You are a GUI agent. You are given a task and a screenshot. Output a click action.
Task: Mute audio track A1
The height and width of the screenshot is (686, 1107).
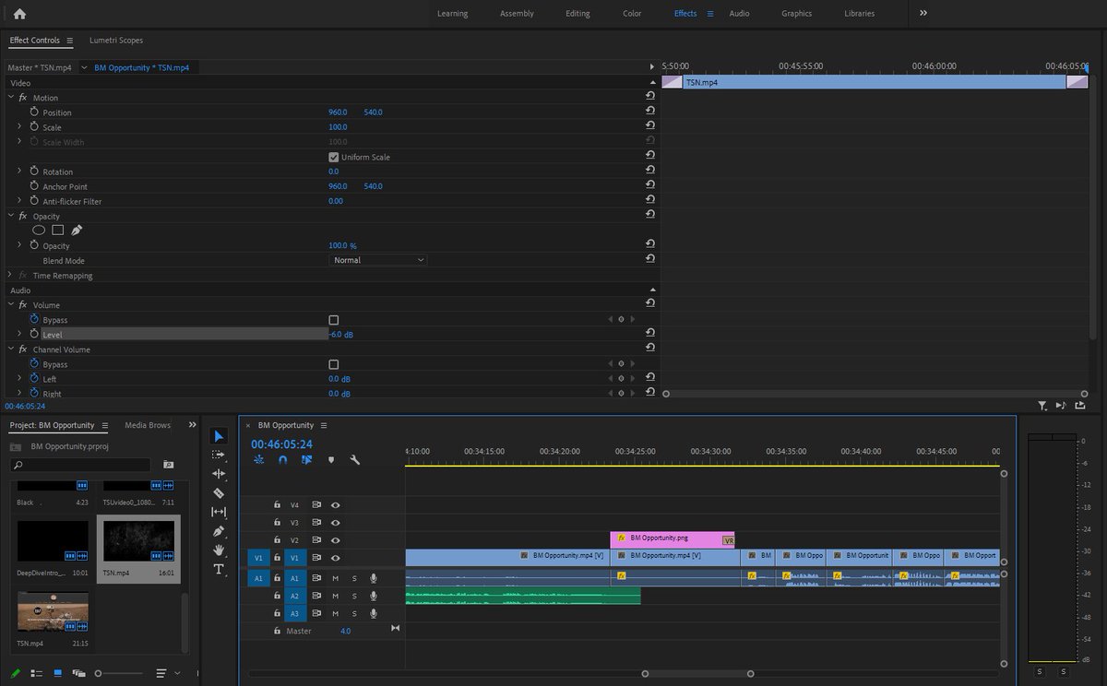(x=336, y=578)
